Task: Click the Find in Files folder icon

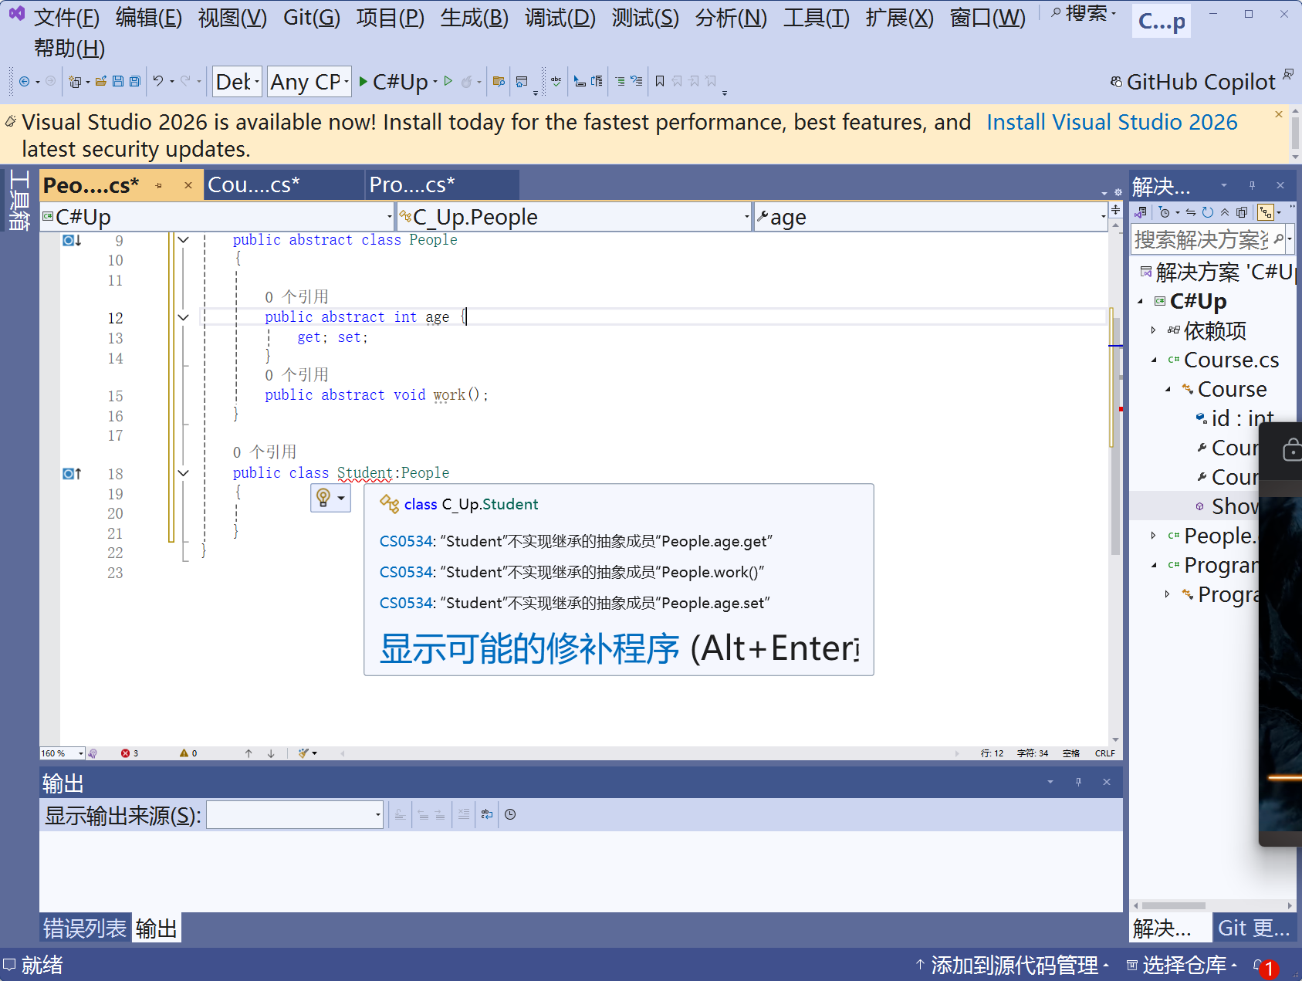Action: (499, 81)
